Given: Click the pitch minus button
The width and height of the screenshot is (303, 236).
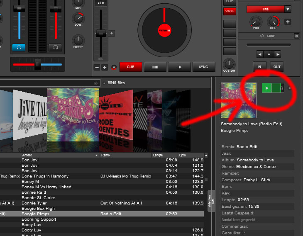Looking at the screenshot, I should pyautogui.click(x=97, y=68).
